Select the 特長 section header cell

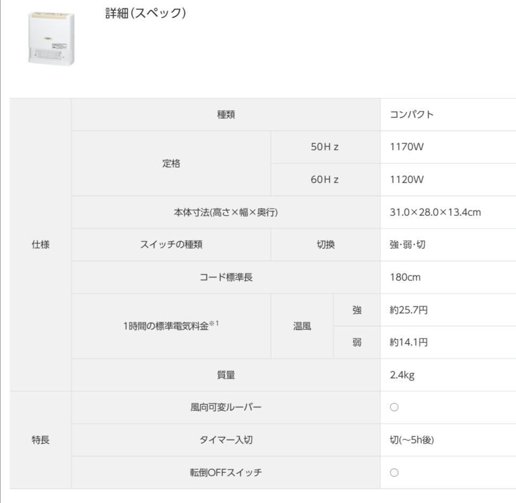pos(40,440)
